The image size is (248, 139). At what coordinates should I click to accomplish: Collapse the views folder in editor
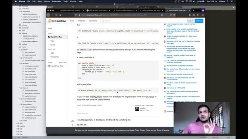point(18,47)
